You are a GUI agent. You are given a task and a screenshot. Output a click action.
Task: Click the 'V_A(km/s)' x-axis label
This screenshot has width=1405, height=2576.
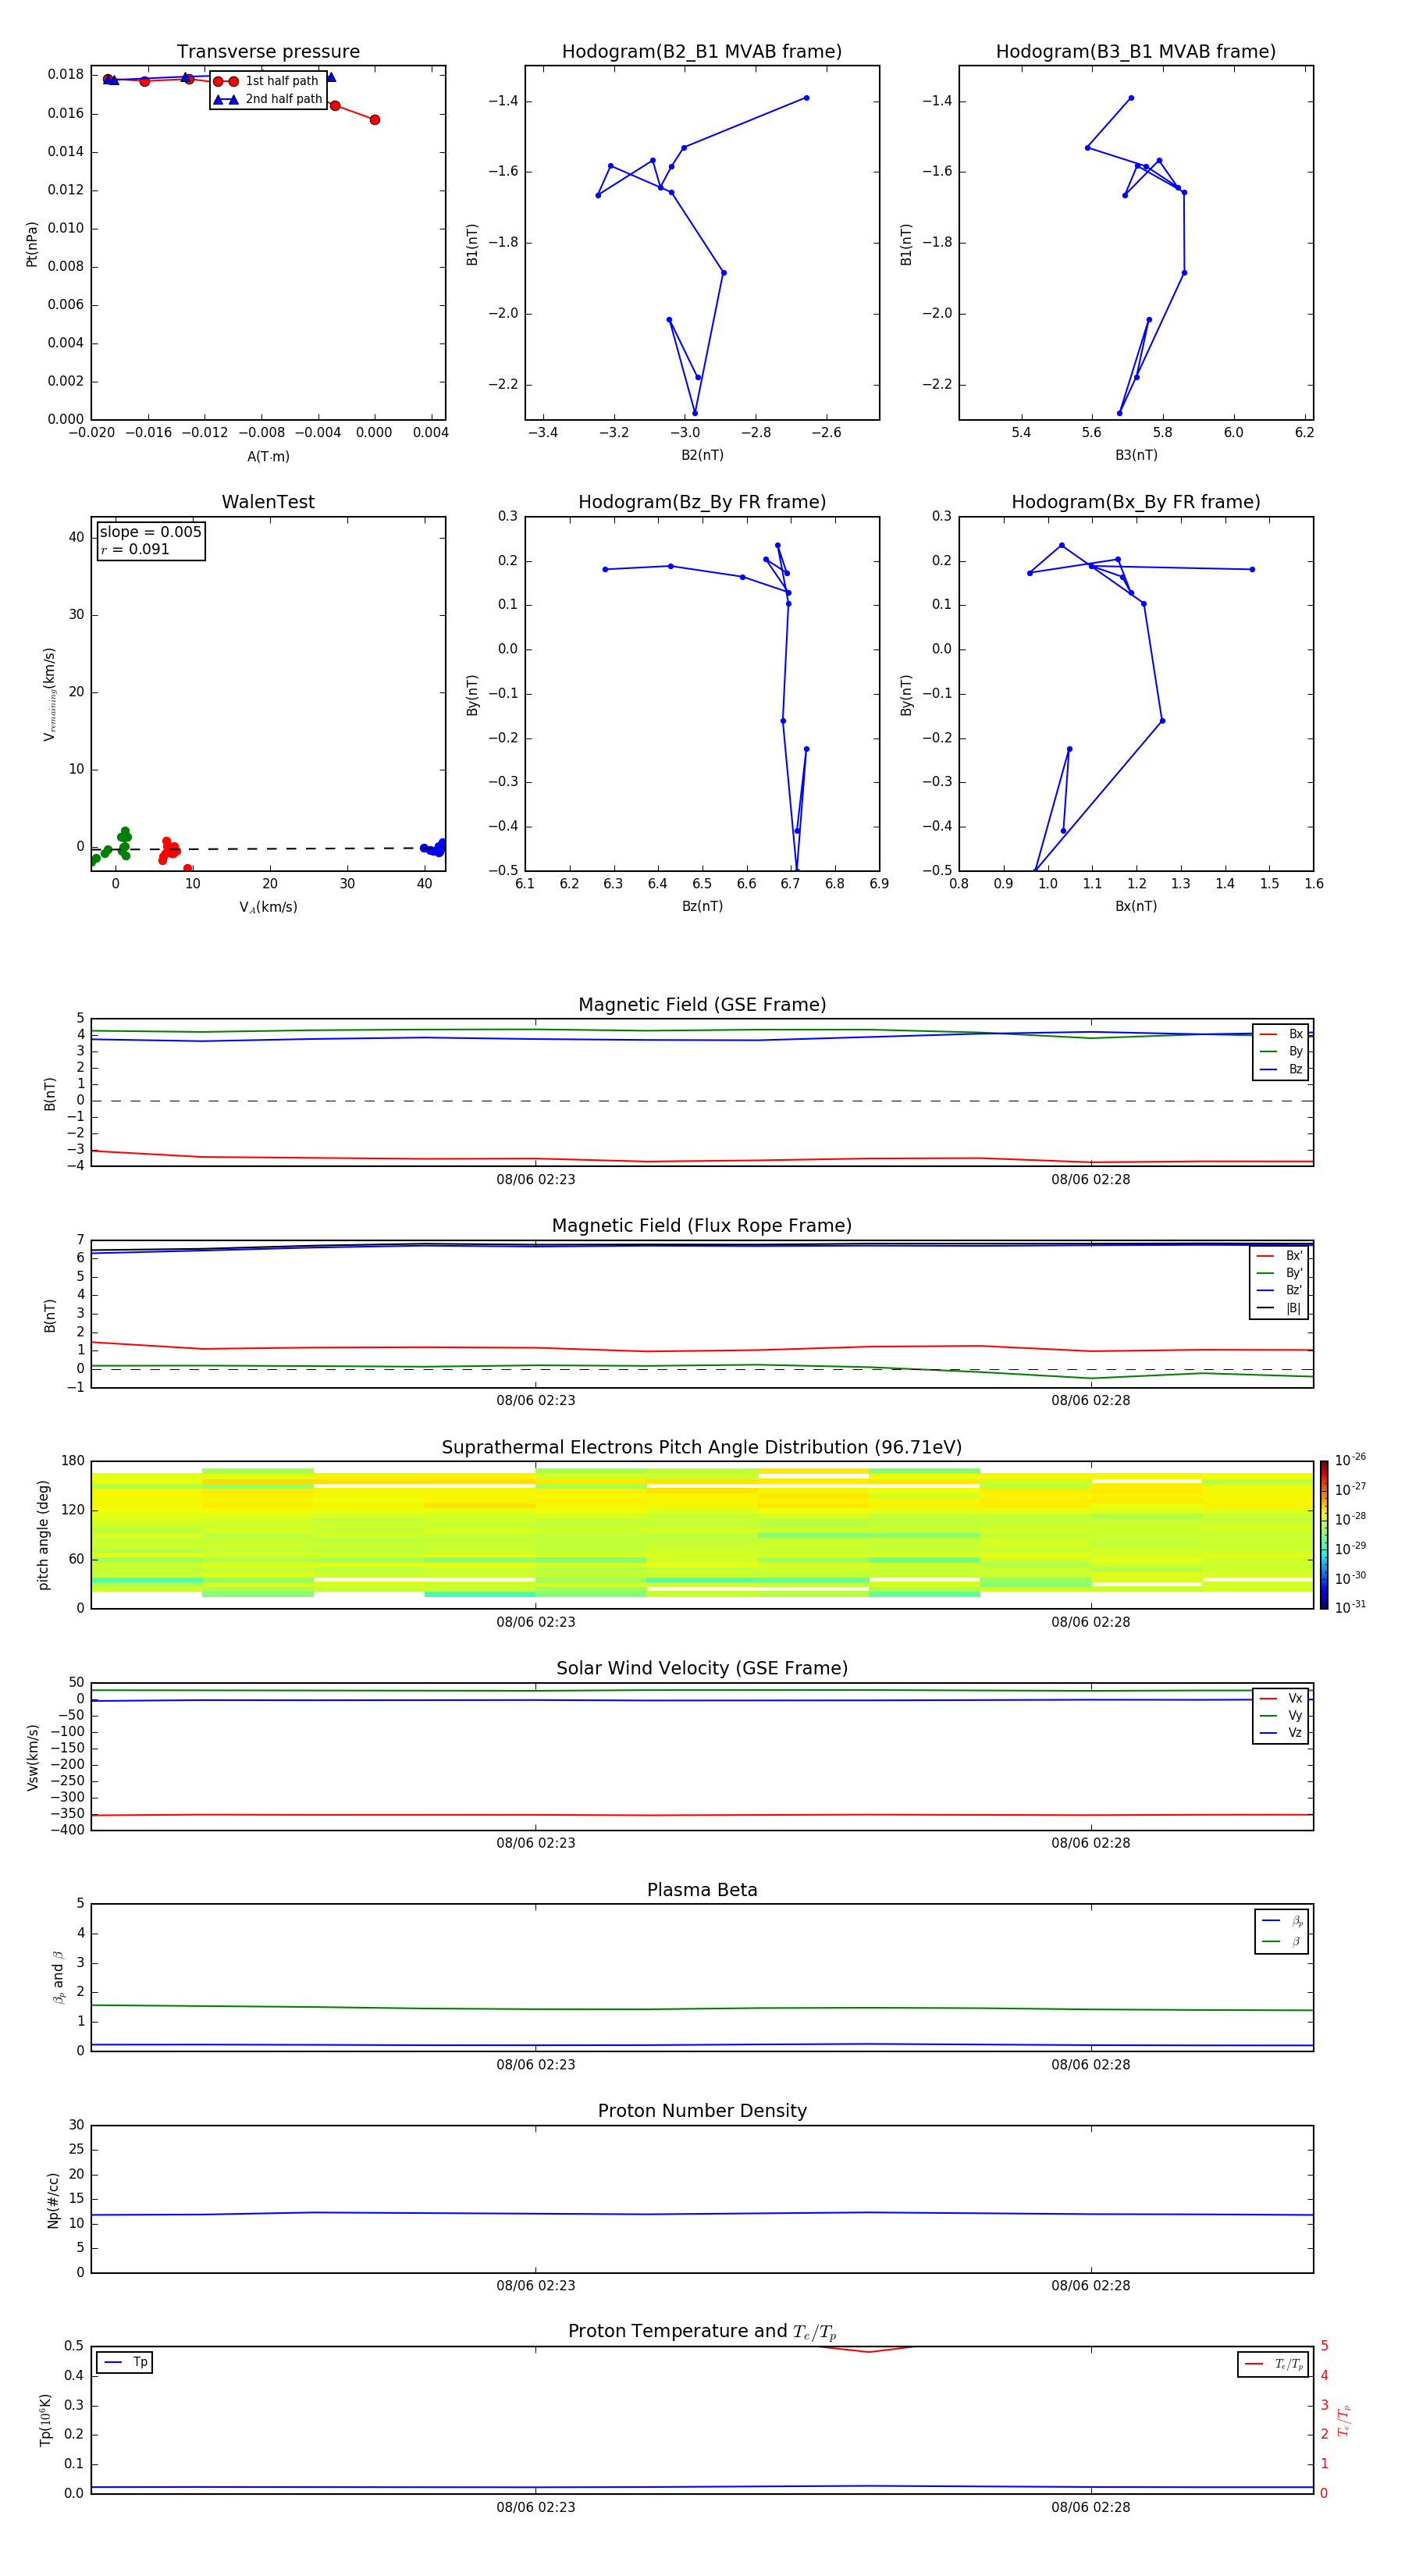pos(268,907)
